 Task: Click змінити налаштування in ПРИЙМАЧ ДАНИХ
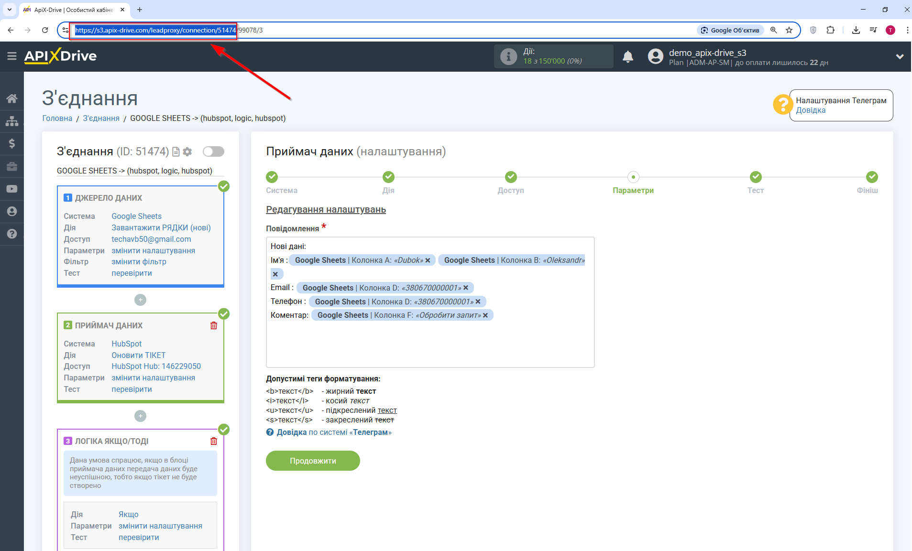(153, 378)
